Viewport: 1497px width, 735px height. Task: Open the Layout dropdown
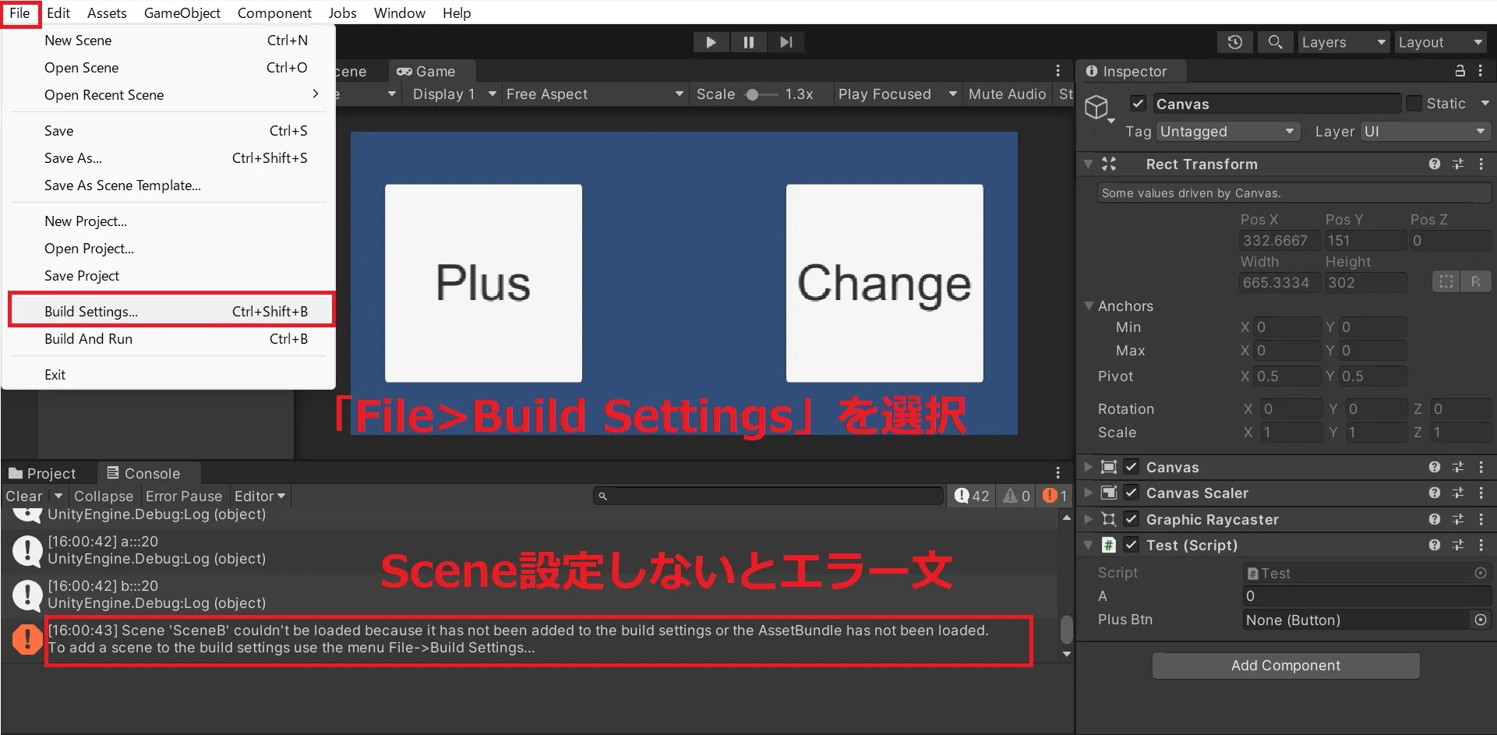[x=1440, y=42]
